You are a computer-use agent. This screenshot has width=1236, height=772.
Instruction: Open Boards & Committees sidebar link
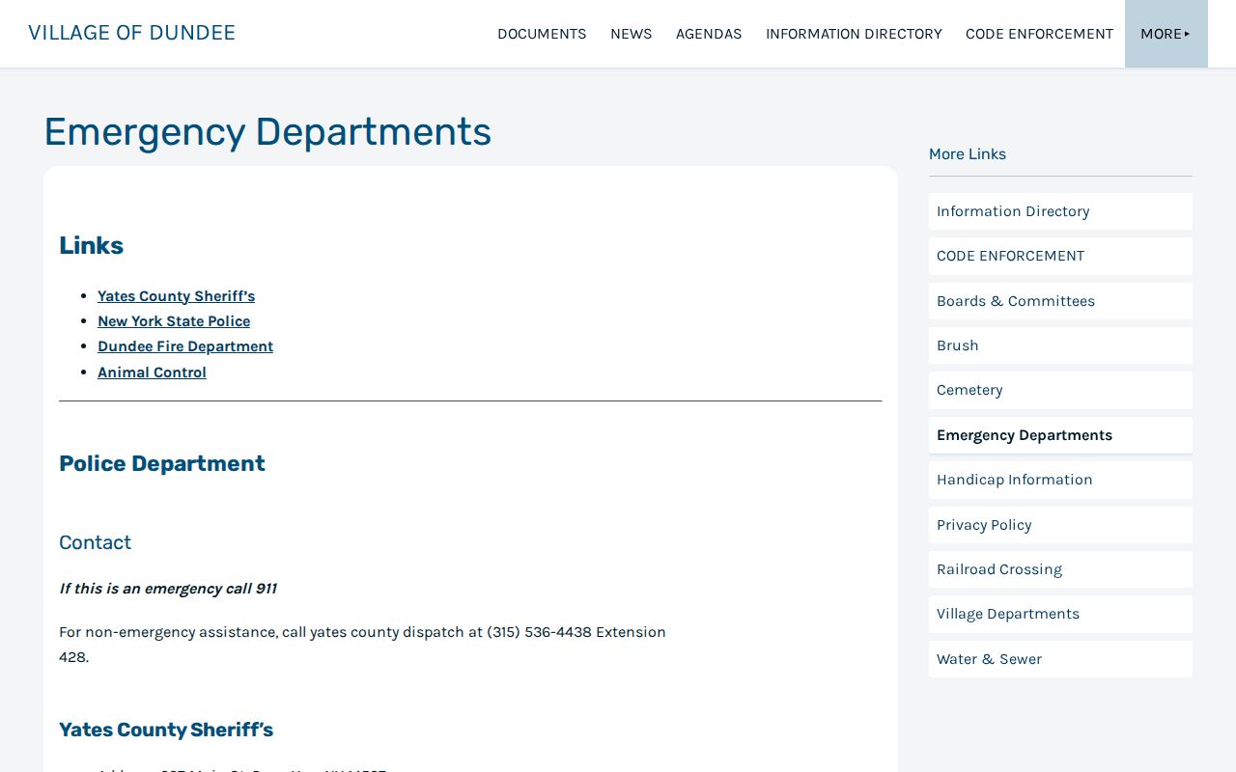(1060, 301)
